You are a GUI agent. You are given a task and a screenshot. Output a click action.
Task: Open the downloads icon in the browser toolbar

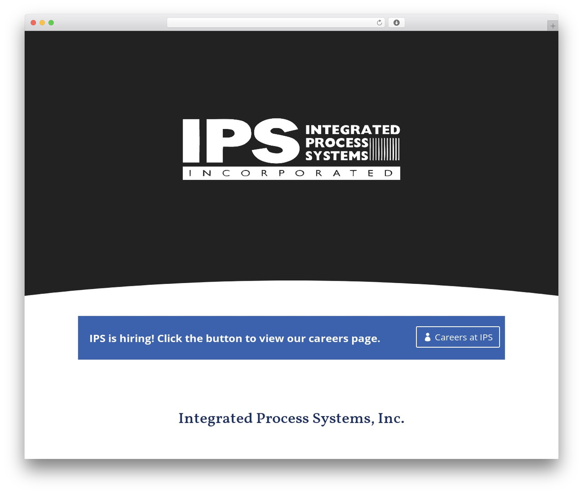pos(396,23)
